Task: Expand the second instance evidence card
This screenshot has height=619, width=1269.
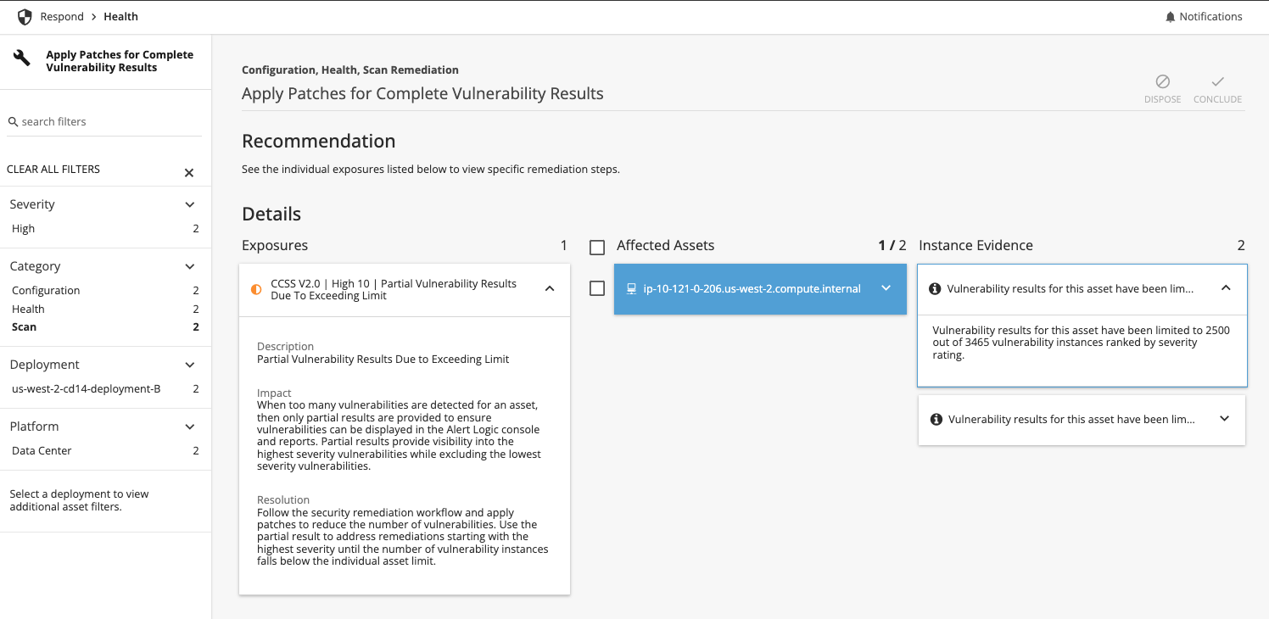Action: 1224,419
